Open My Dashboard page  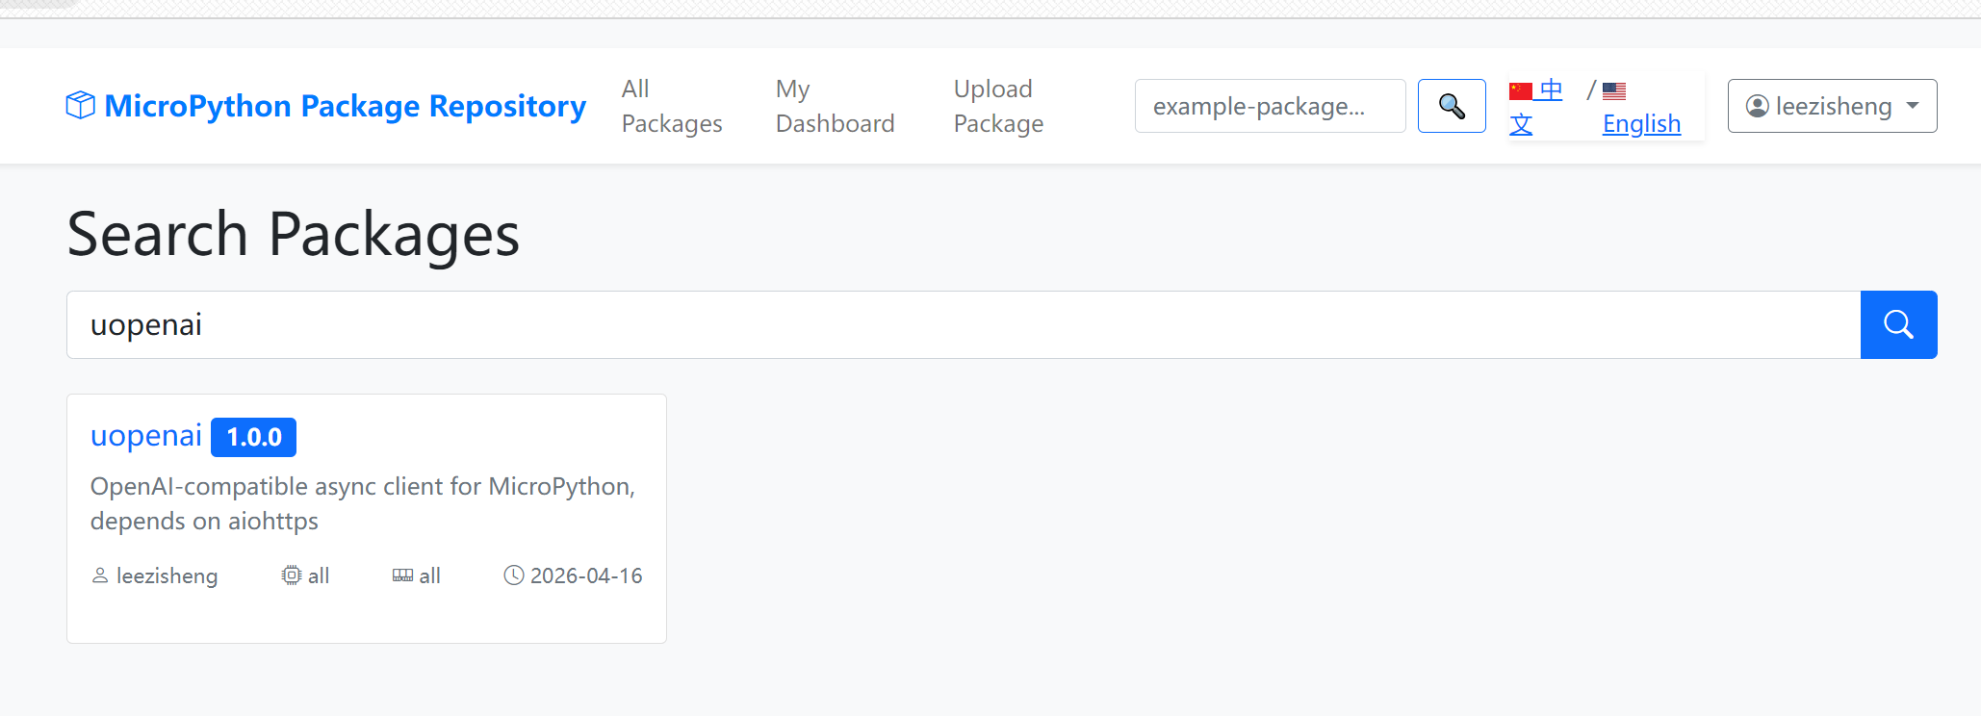[x=836, y=106]
